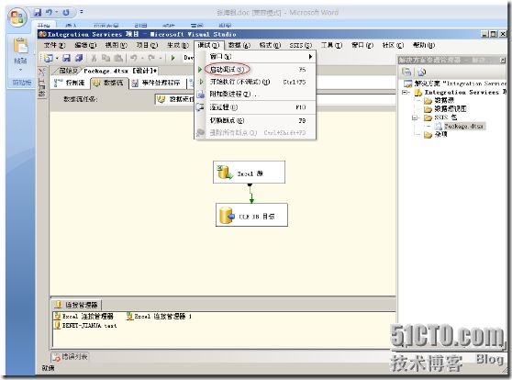Screen dimensions: 512x380
Task: Click Redo arrow in Visual Studio toolbar
Action: click(x=151, y=58)
